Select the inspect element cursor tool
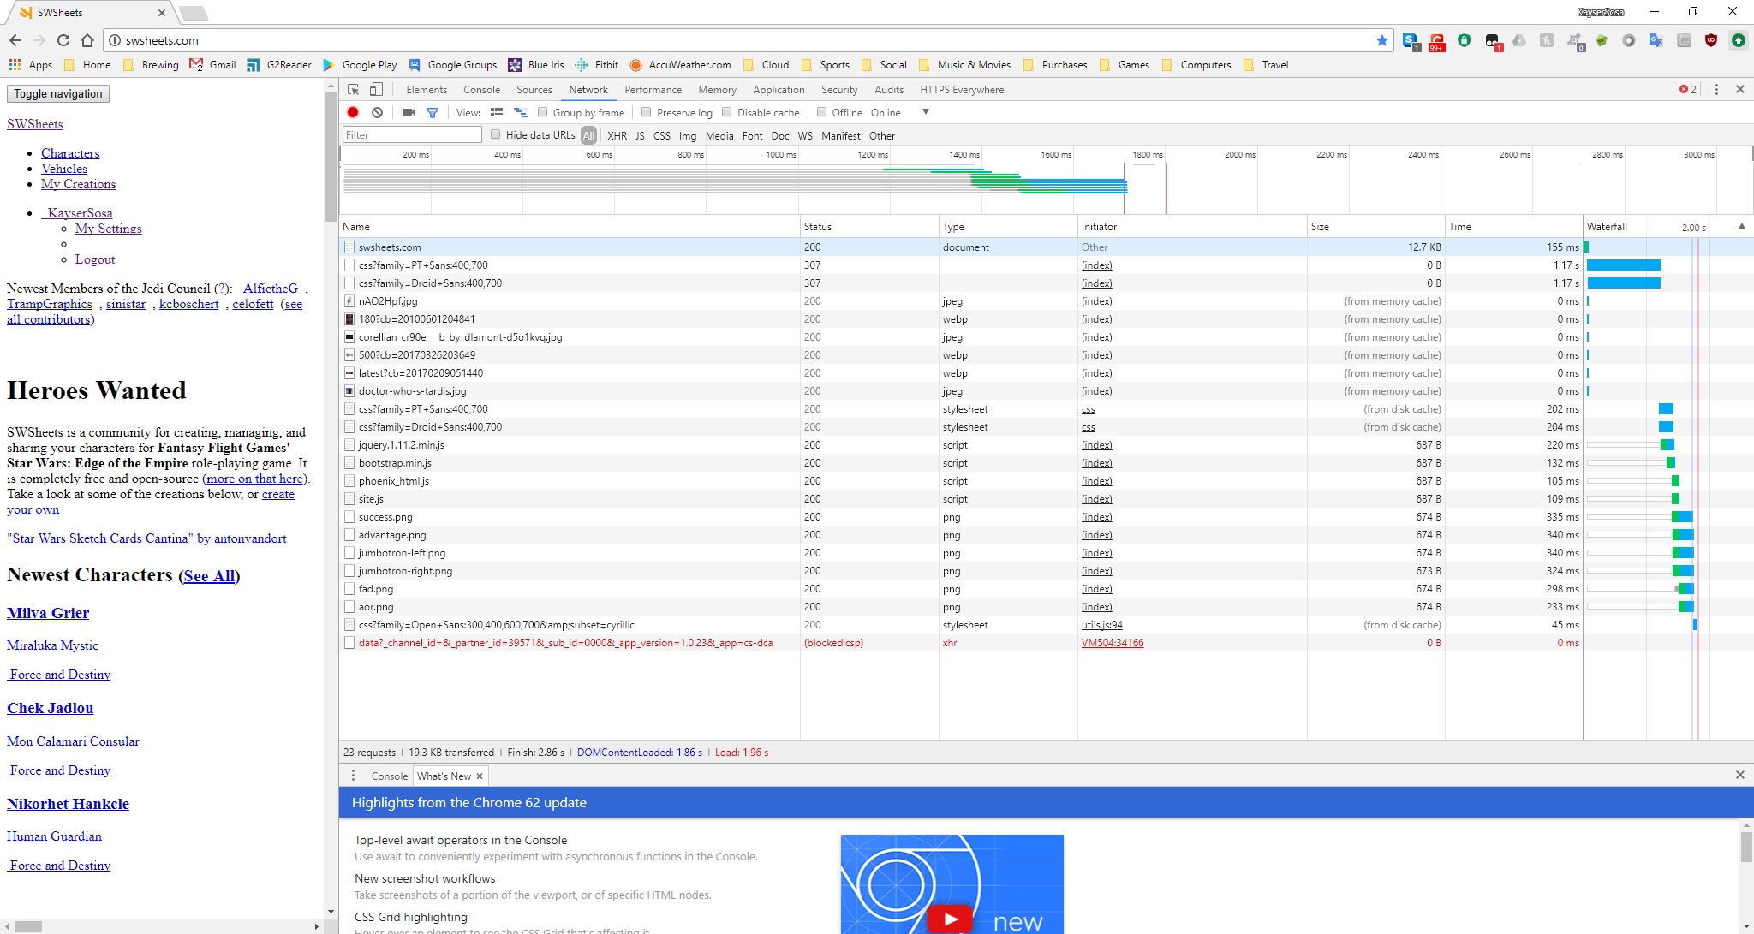 click(x=353, y=89)
